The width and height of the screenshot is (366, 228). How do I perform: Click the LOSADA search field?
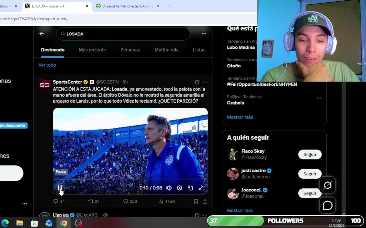pyautogui.click(x=123, y=34)
